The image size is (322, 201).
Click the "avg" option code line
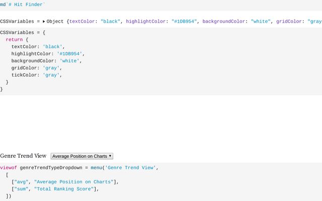[65, 182]
